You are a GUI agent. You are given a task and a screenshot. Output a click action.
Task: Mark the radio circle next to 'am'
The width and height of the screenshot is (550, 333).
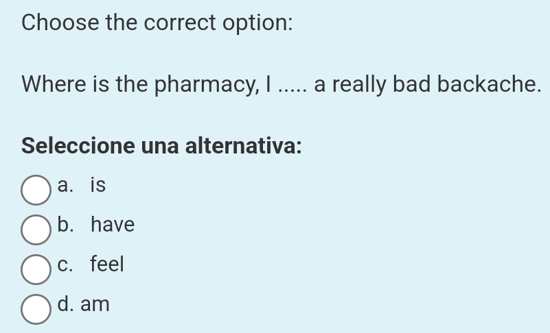36,308
